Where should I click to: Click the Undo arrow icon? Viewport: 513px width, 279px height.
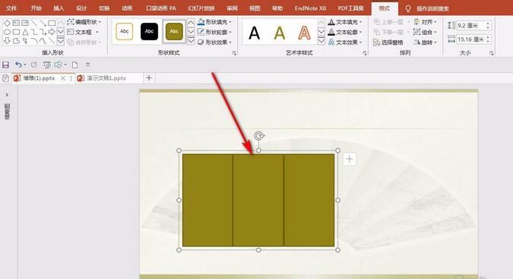tap(18, 65)
